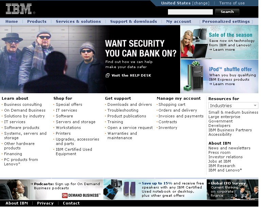Open the Industries dropdown

point(233,105)
